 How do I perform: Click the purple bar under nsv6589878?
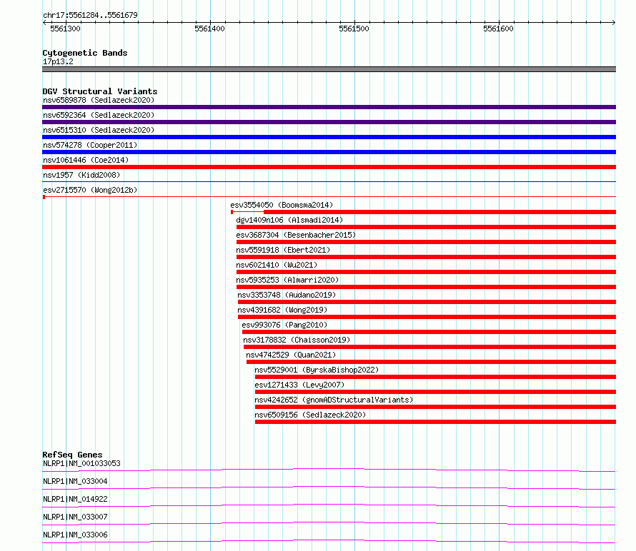(329, 107)
